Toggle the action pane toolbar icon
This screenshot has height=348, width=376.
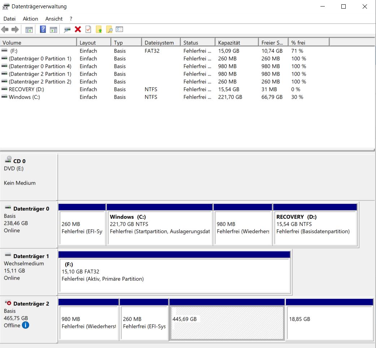[x=53, y=30]
